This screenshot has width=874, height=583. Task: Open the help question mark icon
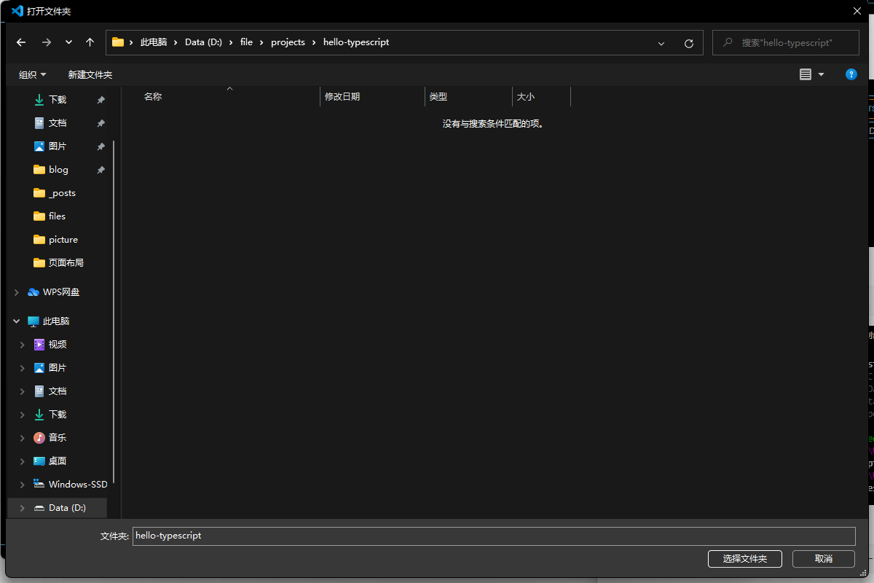(x=851, y=74)
